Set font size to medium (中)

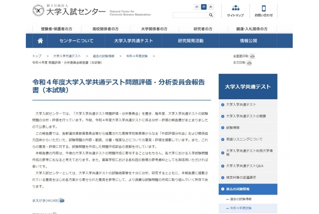pos(203,7)
